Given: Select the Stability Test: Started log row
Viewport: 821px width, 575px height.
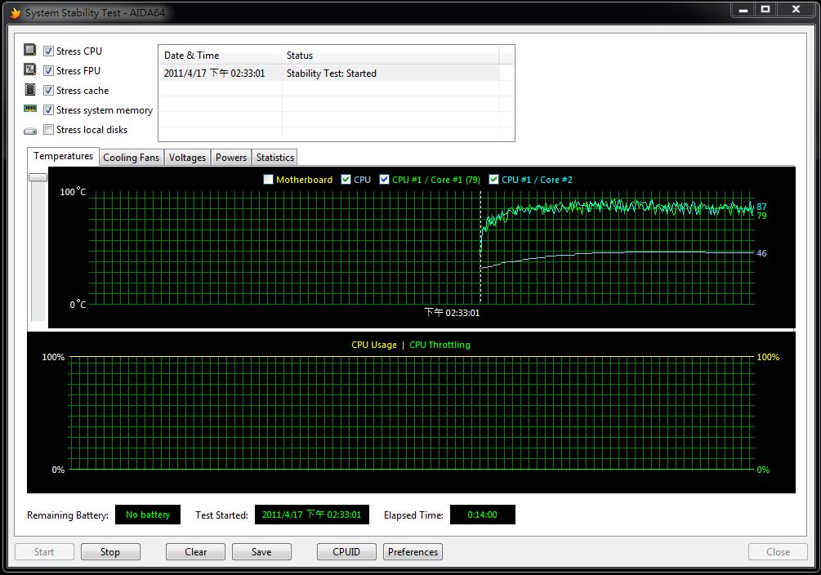Looking at the screenshot, I should point(329,74).
